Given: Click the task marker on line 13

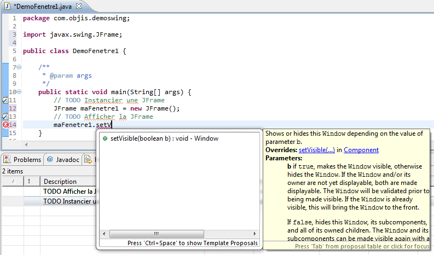Looking at the screenshot, I should (5, 117).
